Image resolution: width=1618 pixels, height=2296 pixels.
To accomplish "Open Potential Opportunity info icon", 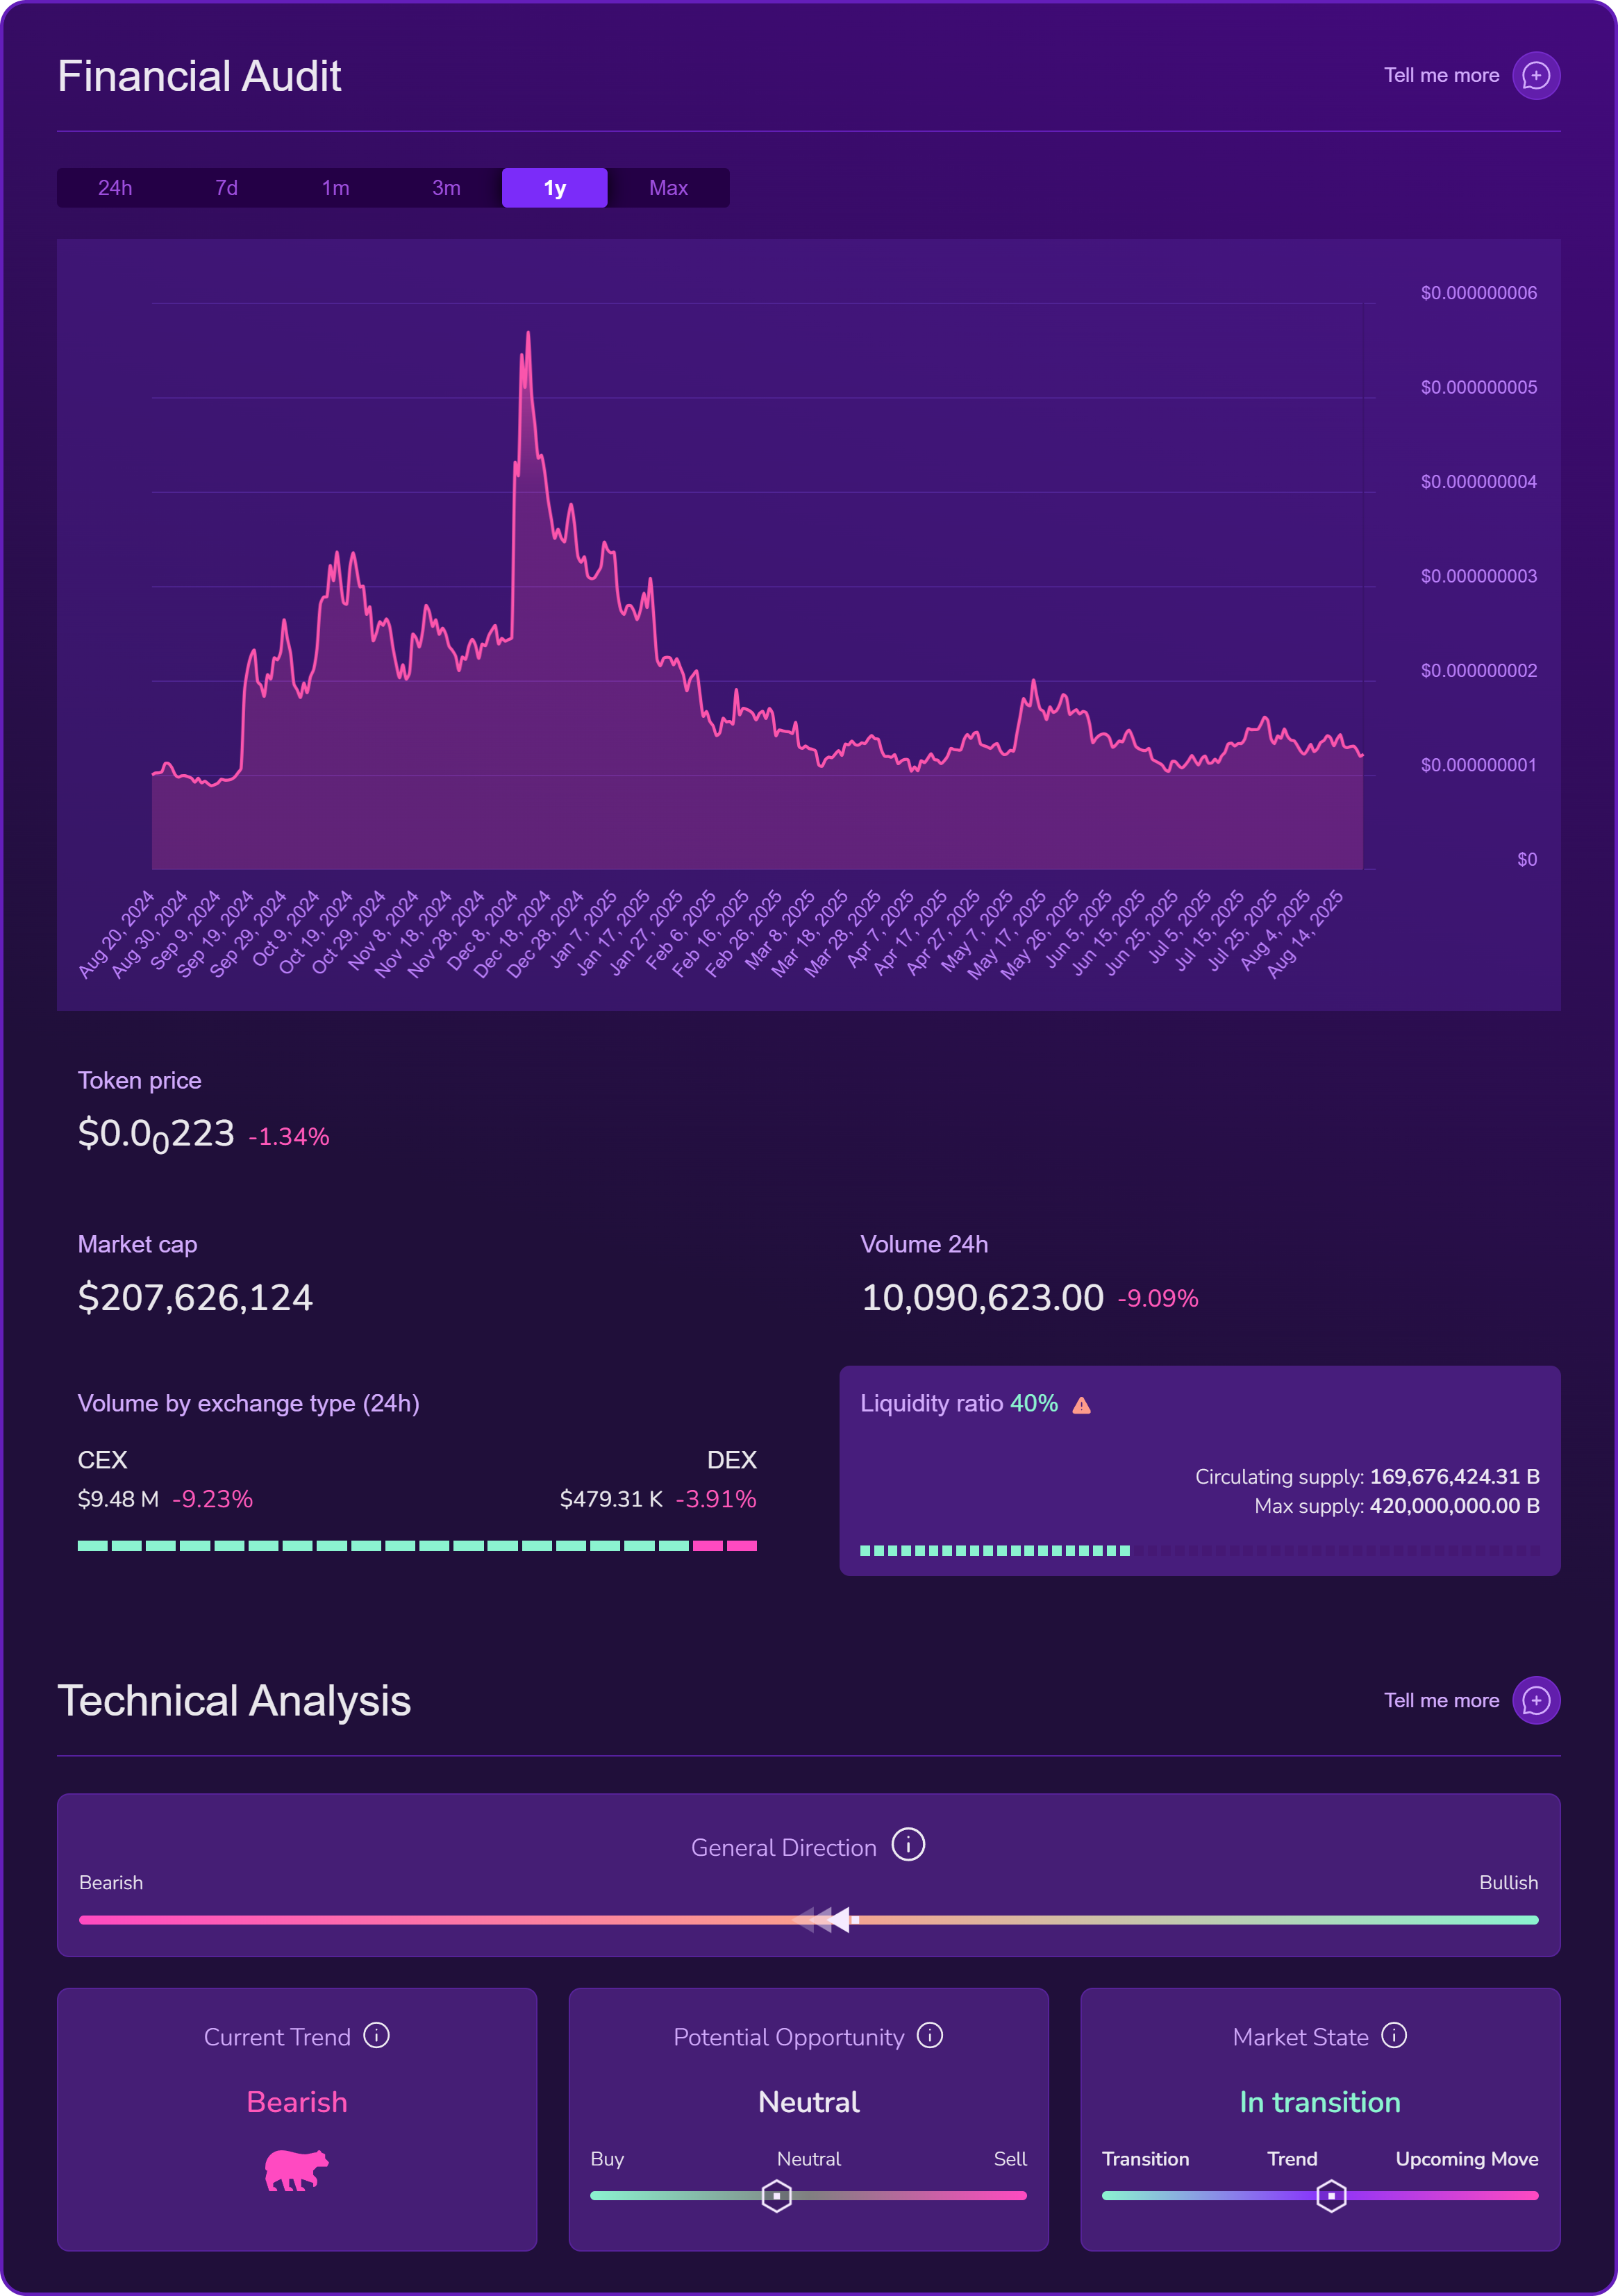I will pos(929,2035).
